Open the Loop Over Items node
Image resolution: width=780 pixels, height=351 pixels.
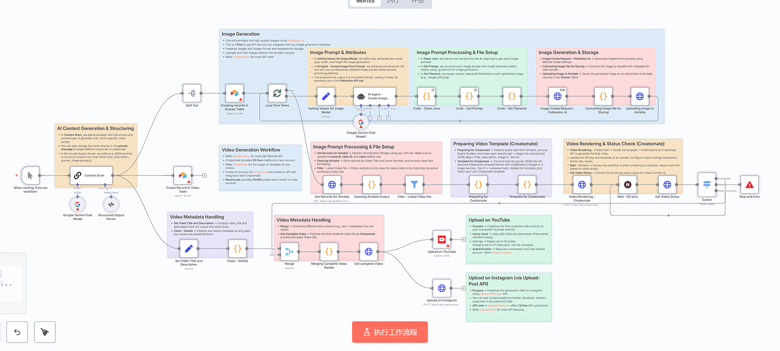click(277, 93)
